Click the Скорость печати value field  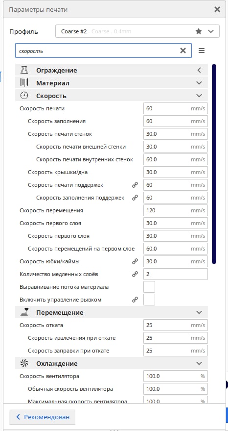click(176, 108)
